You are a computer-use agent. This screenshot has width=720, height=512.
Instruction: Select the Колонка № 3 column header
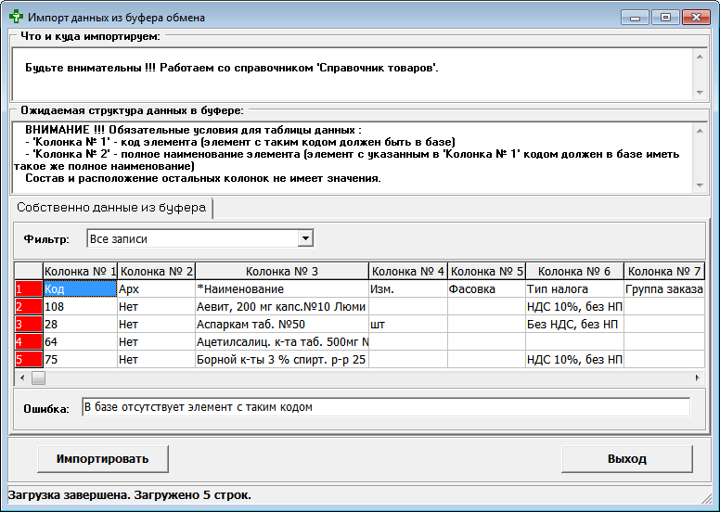click(281, 271)
